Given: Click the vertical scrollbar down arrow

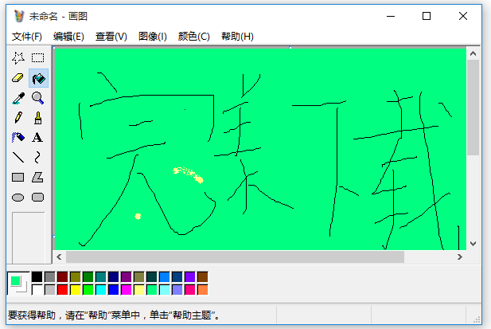Looking at the screenshot, I should pos(473,244).
